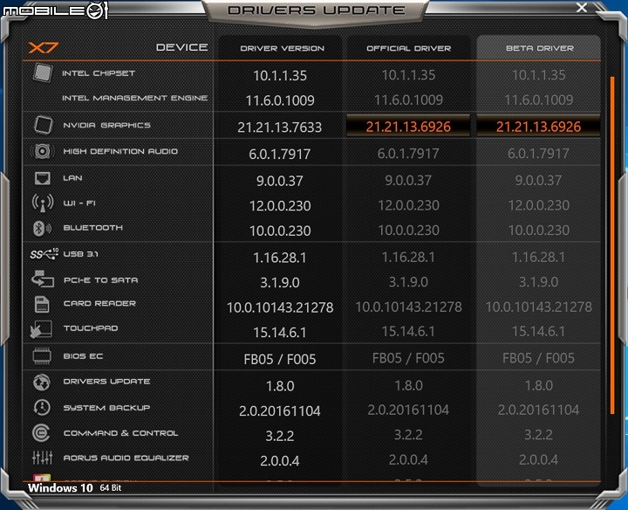Click the Intel Chipset device icon

(x=43, y=73)
